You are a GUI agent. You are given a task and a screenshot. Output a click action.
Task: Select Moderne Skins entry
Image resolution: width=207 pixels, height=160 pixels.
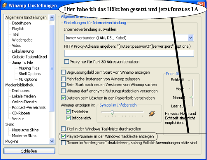[24, 136]
